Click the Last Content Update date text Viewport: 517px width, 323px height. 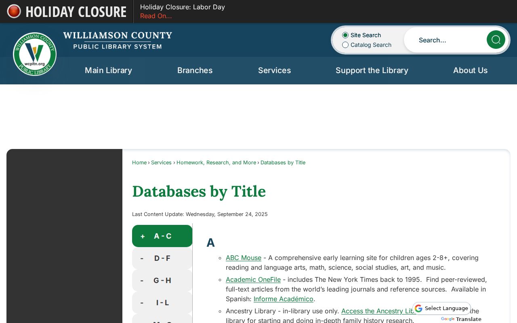(x=200, y=214)
